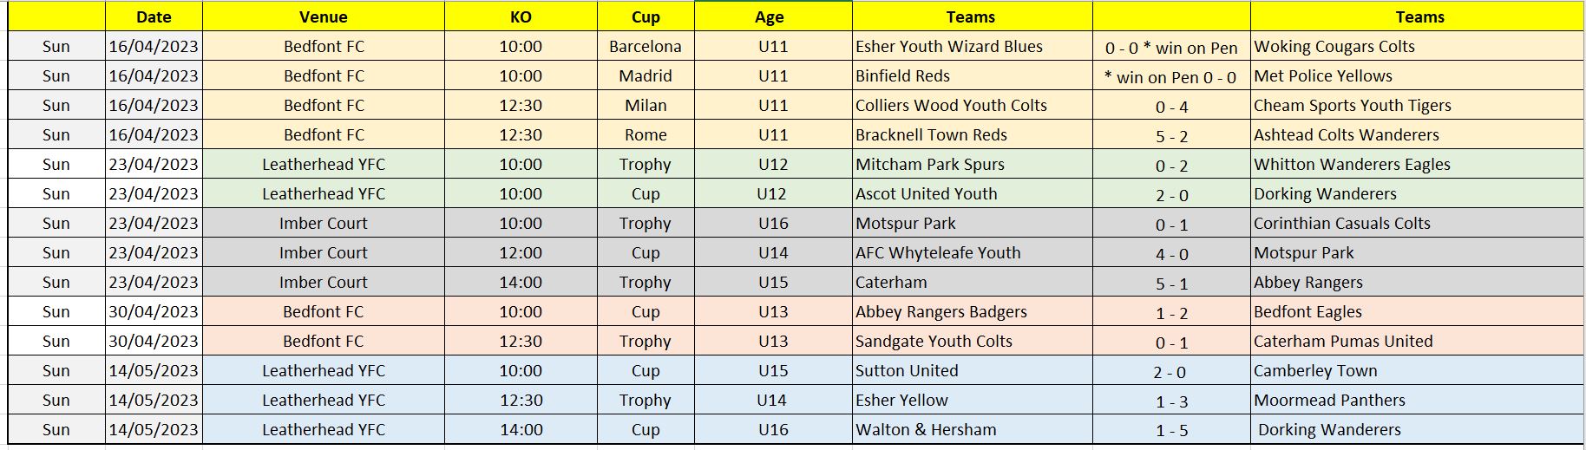Select the Date header cell

[x=154, y=16]
